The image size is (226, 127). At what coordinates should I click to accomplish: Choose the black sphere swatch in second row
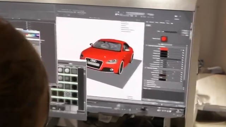[x=75, y=79]
